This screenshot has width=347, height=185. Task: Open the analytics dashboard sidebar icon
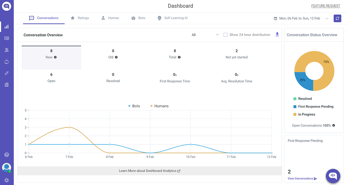tap(7, 27)
